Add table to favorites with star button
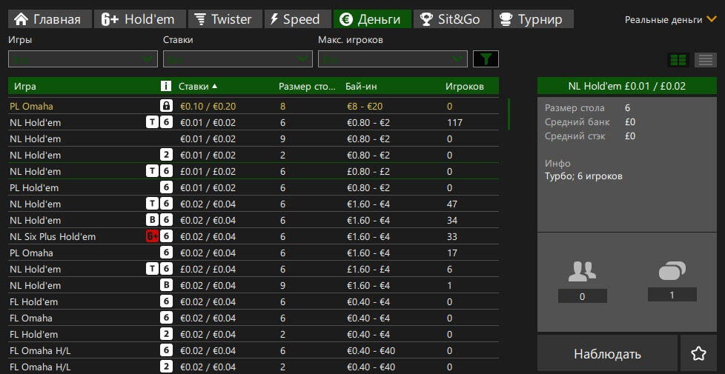Image resolution: width=725 pixels, height=374 pixels. pyautogui.click(x=698, y=354)
